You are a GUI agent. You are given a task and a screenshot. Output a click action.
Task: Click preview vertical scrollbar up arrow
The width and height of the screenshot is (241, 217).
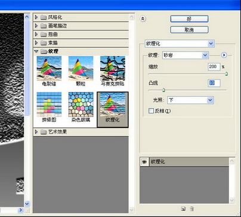pos(27,17)
